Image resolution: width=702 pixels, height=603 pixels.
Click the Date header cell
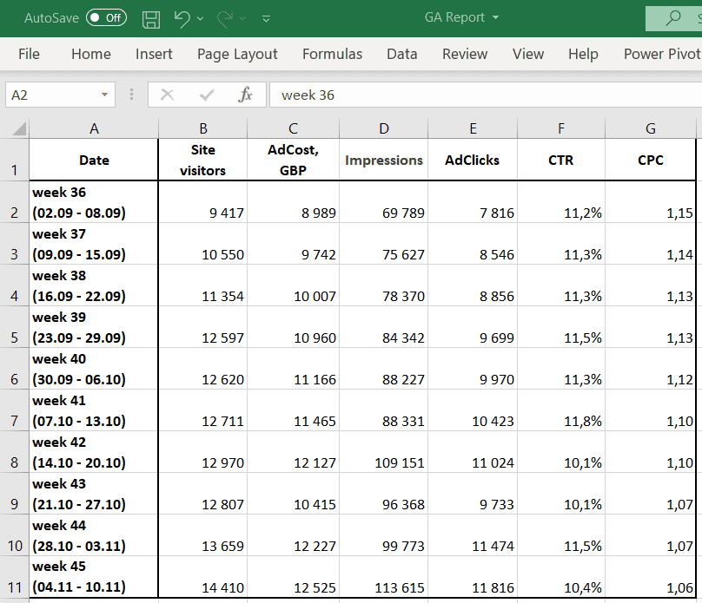click(x=94, y=160)
